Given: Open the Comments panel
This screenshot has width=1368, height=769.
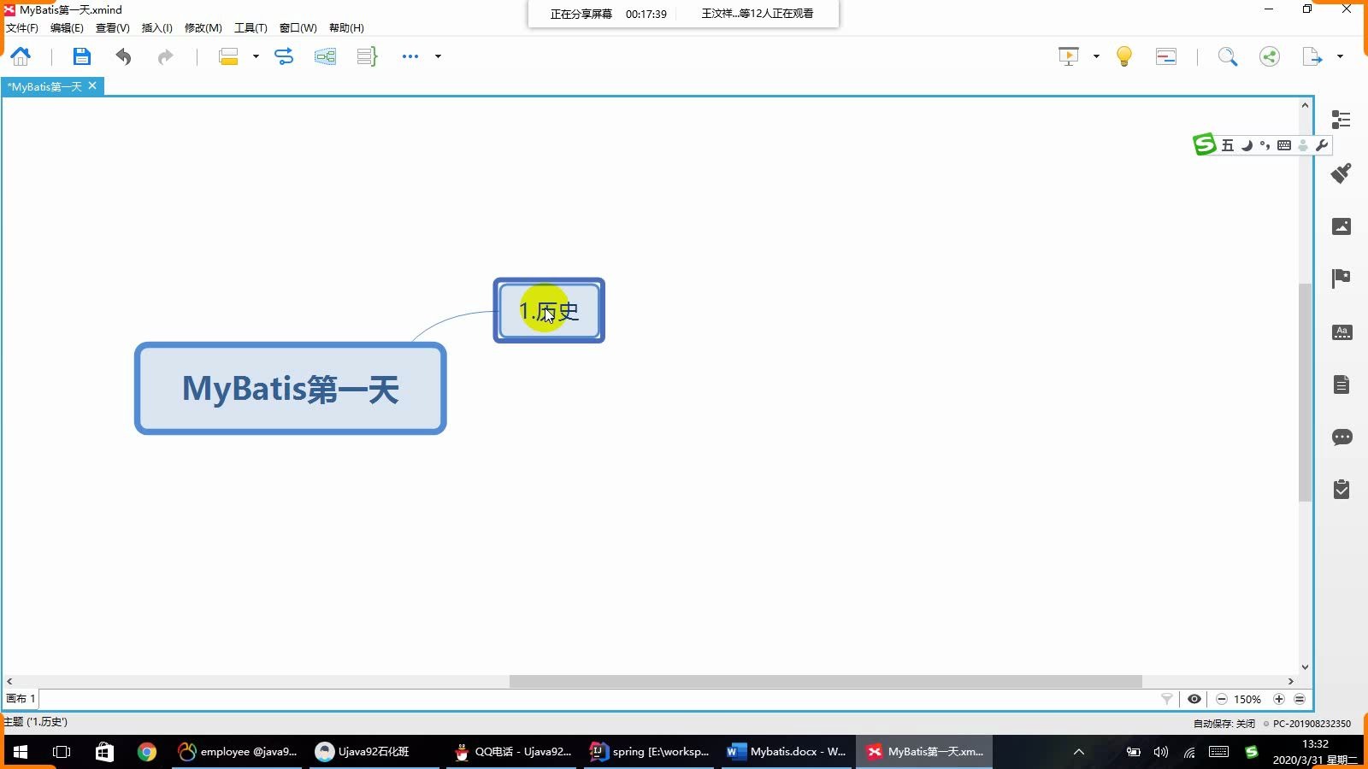Looking at the screenshot, I should coord(1341,437).
